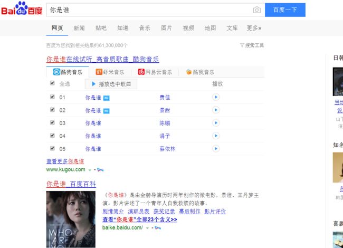Screen dimensions: 343x248
Task: Open 你是谁_百度百科 result title
Action: (x=71, y=184)
